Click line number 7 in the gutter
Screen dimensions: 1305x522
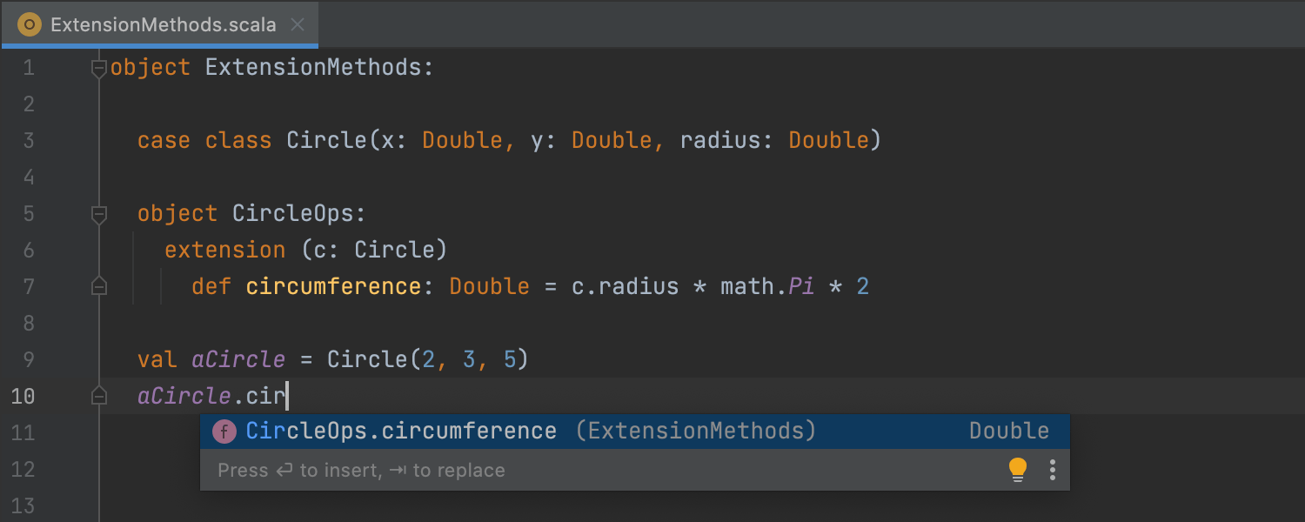click(29, 287)
